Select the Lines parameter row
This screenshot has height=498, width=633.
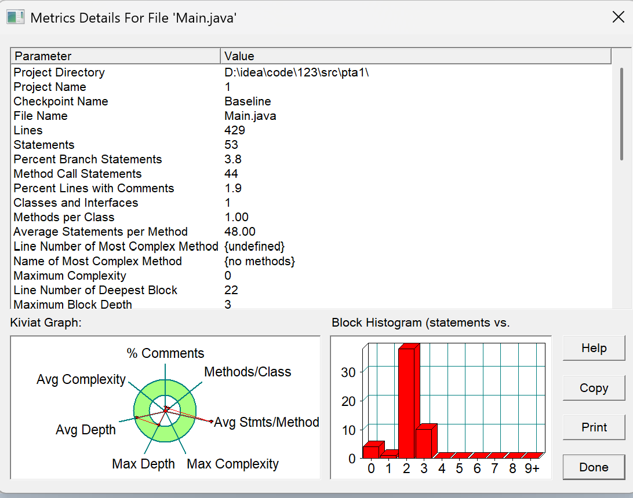[311, 130]
